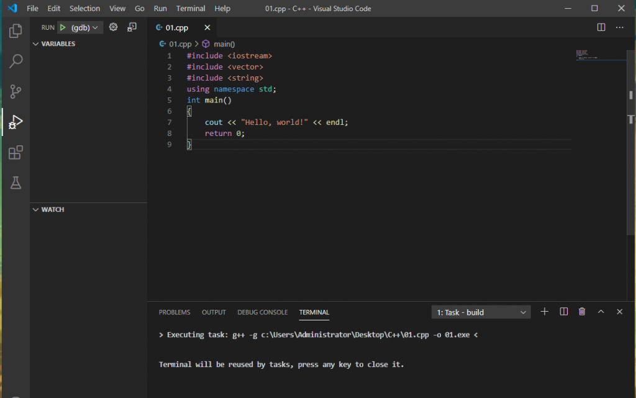The width and height of the screenshot is (636, 398).
Task: Click the '#include <vector>' code line
Action: pyautogui.click(x=225, y=67)
